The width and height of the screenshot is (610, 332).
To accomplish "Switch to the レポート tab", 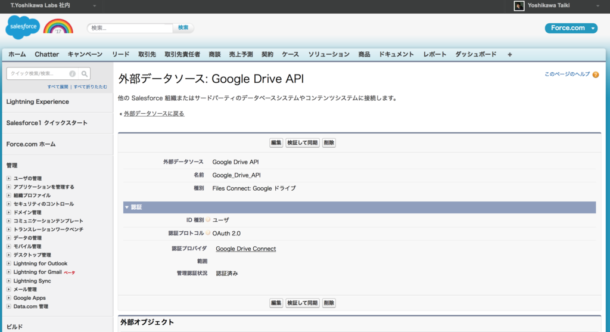I will (434, 54).
